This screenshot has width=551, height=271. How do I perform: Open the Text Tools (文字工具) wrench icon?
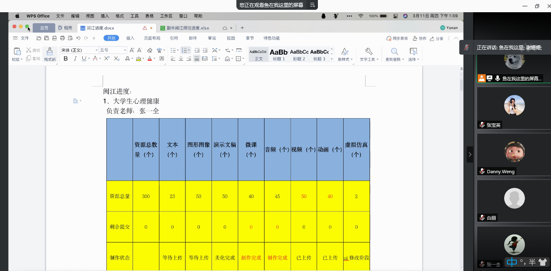tap(368, 53)
